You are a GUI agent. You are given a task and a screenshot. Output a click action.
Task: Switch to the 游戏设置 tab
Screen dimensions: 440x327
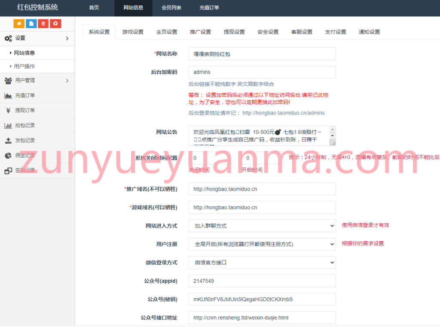[x=133, y=32]
